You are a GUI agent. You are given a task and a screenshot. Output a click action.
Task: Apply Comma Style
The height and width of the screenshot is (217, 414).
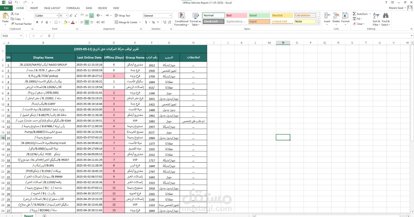coord(158,22)
